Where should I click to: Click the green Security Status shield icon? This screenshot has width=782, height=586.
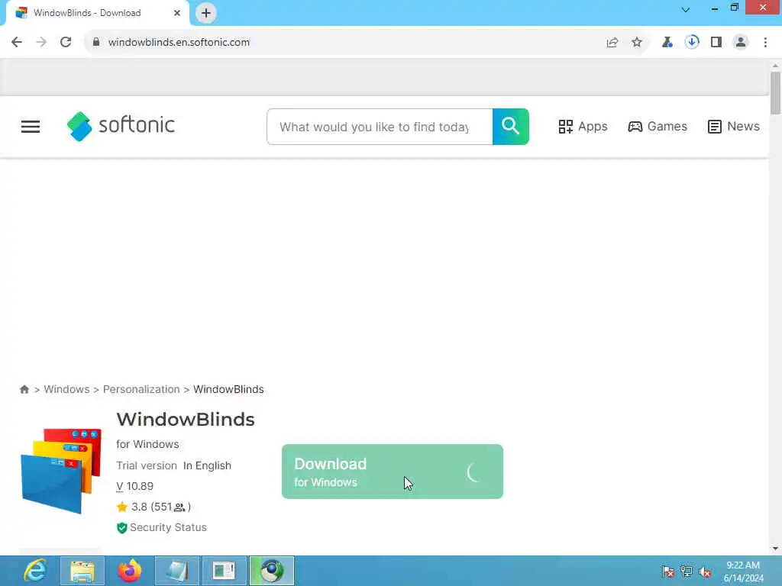point(121,528)
